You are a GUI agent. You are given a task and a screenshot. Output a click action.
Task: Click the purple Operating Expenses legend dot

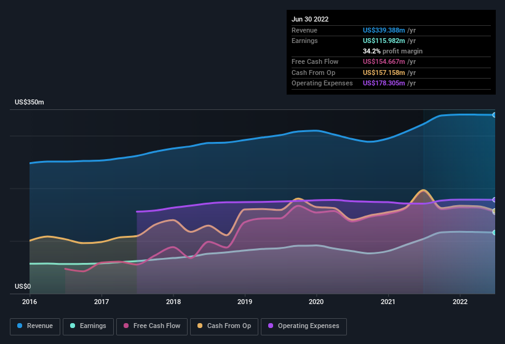(270, 326)
